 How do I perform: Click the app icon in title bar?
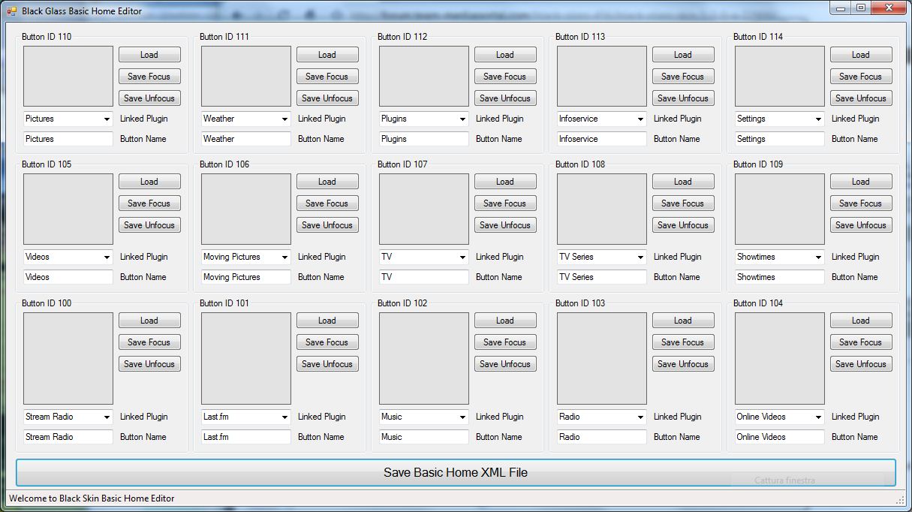point(11,11)
